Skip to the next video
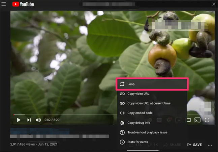This screenshot has width=218, height=152. 29,120
